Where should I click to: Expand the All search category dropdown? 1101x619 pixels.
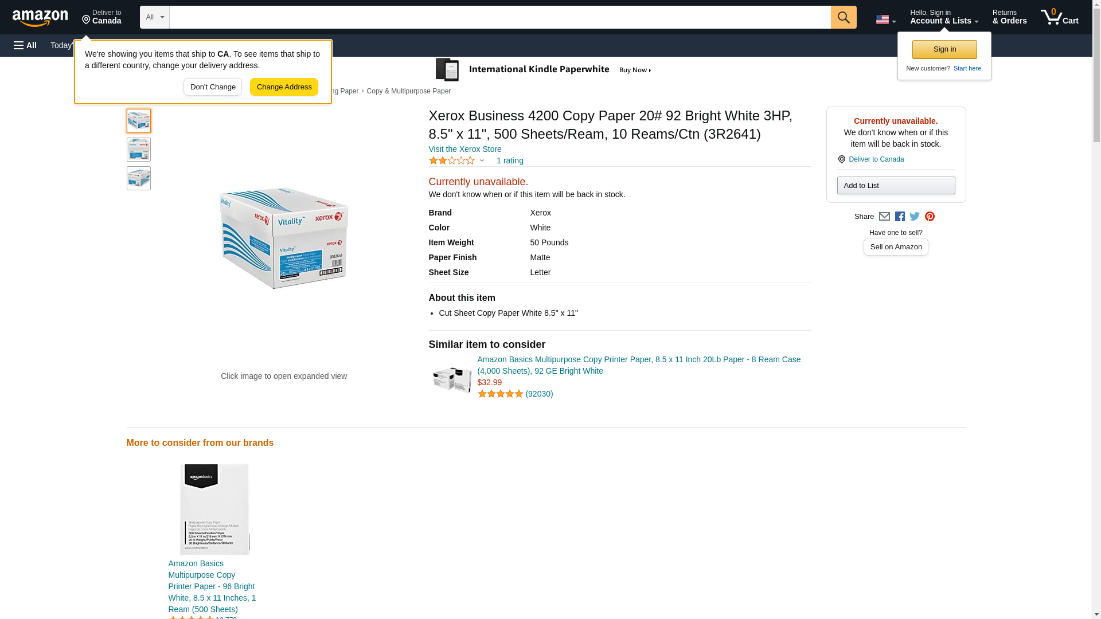pyautogui.click(x=154, y=17)
